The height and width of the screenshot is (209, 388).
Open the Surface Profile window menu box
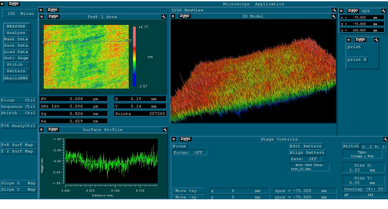click(x=42, y=130)
